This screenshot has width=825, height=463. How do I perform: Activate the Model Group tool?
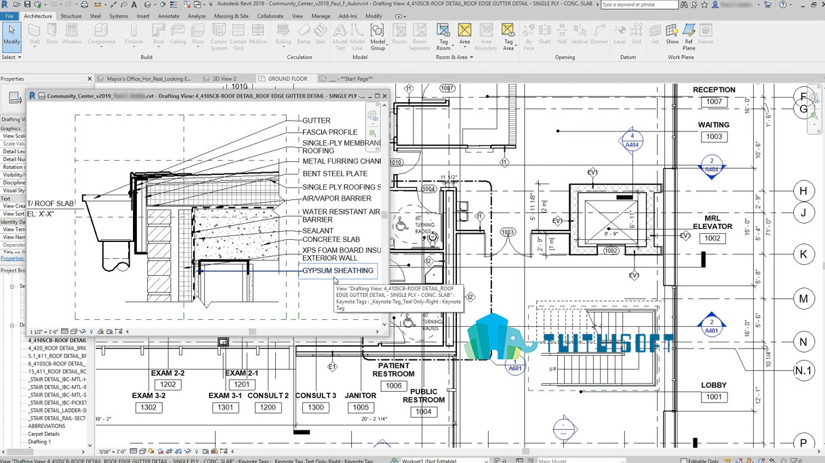pyautogui.click(x=377, y=36)
